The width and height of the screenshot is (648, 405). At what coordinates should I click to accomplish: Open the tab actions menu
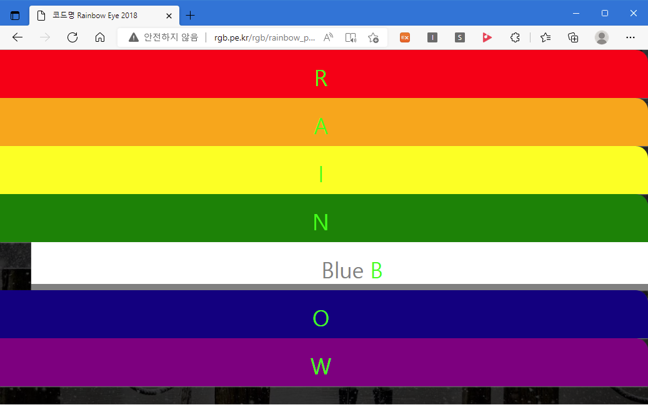pos(15,16)
